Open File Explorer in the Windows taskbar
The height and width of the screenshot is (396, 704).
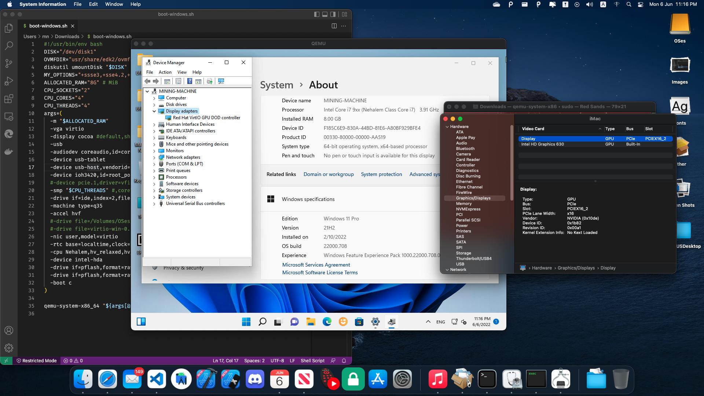click(x=311, y=322)
